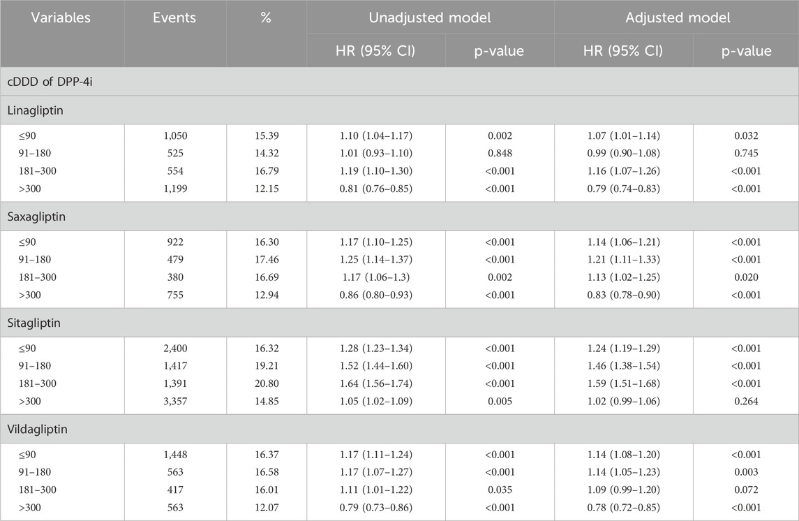
Task: Click Sitagliptin events value 2,400
Action: (175, 348)
